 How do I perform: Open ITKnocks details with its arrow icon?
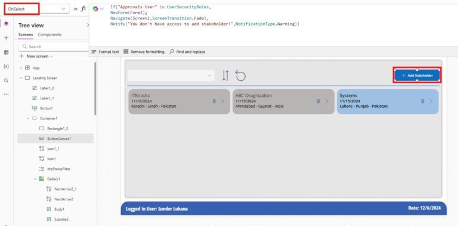[x=223, y=101]
